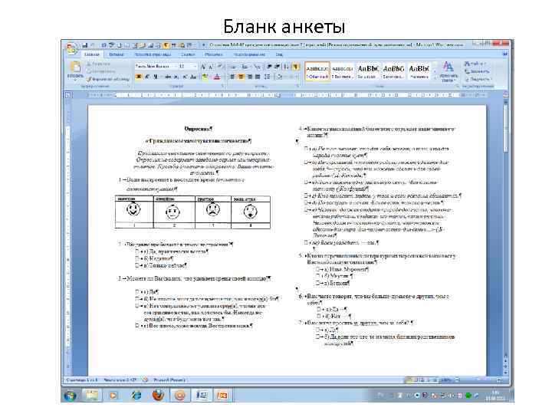Click the Заменить (Replace) button

pos(478,71)
